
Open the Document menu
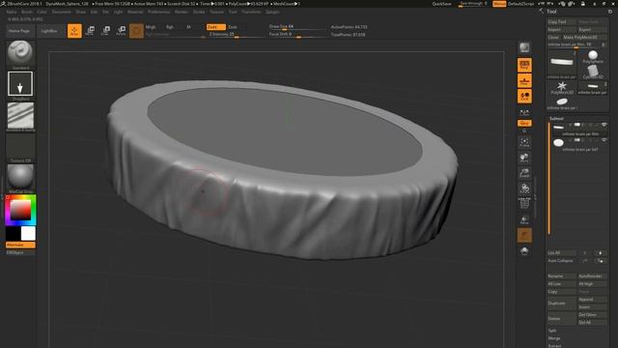pyautogui.click(x=62, y=12)
